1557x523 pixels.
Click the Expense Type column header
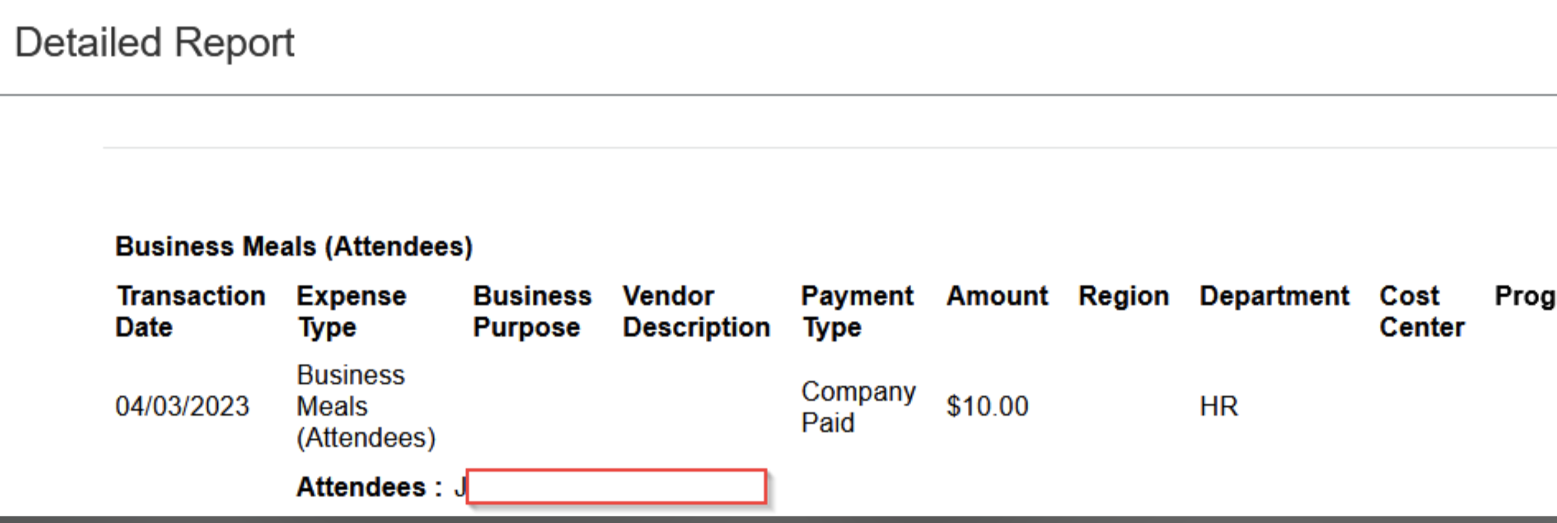pyautogui.click(x=351, y=311)
